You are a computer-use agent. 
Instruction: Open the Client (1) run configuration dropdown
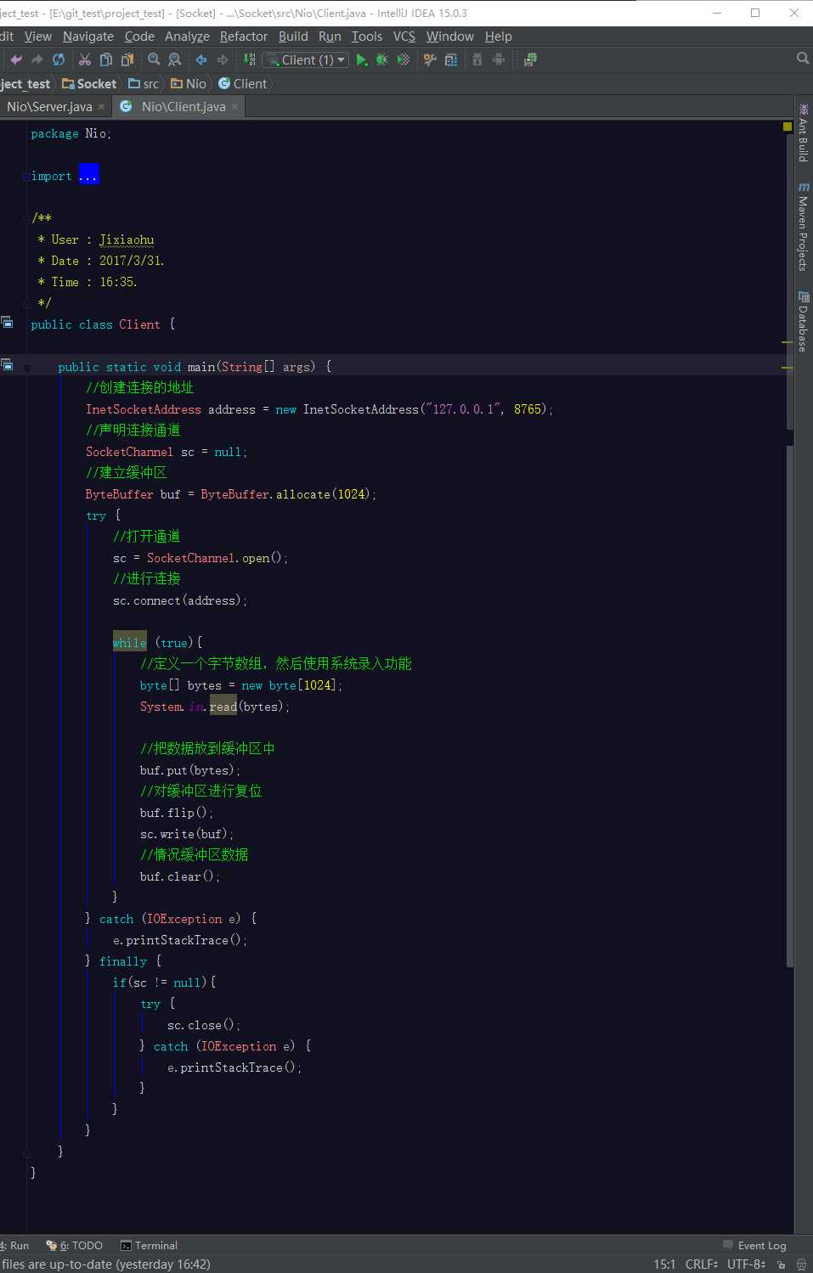click(306, 59)
